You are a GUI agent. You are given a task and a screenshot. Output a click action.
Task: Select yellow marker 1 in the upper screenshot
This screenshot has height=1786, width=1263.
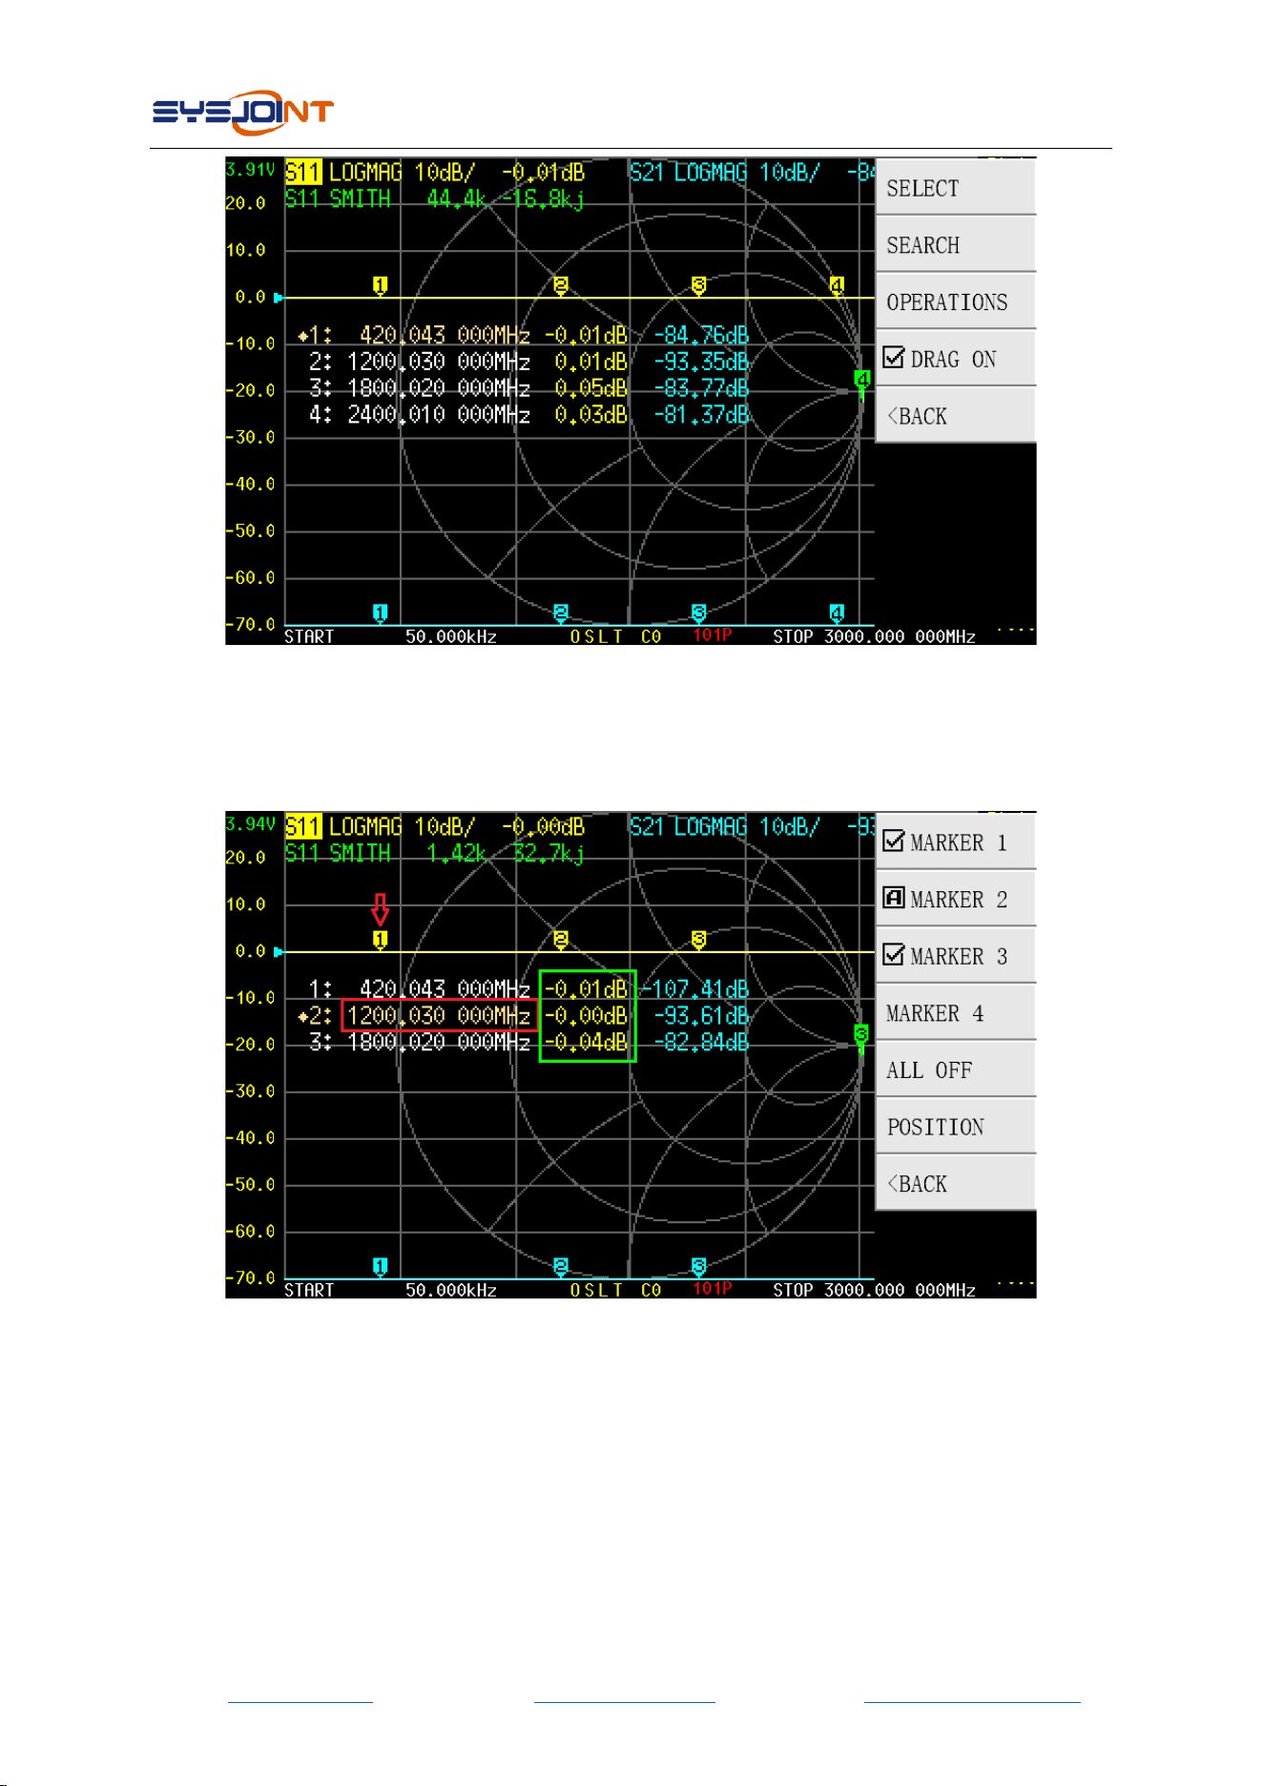[380, 285]
